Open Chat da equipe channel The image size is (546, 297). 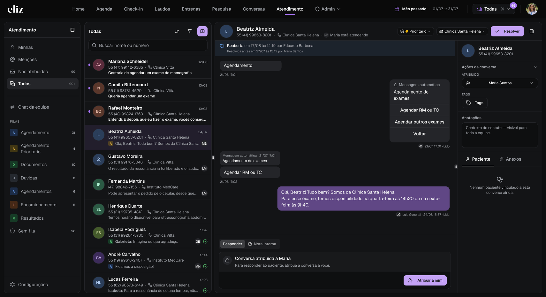coord(42,107)
